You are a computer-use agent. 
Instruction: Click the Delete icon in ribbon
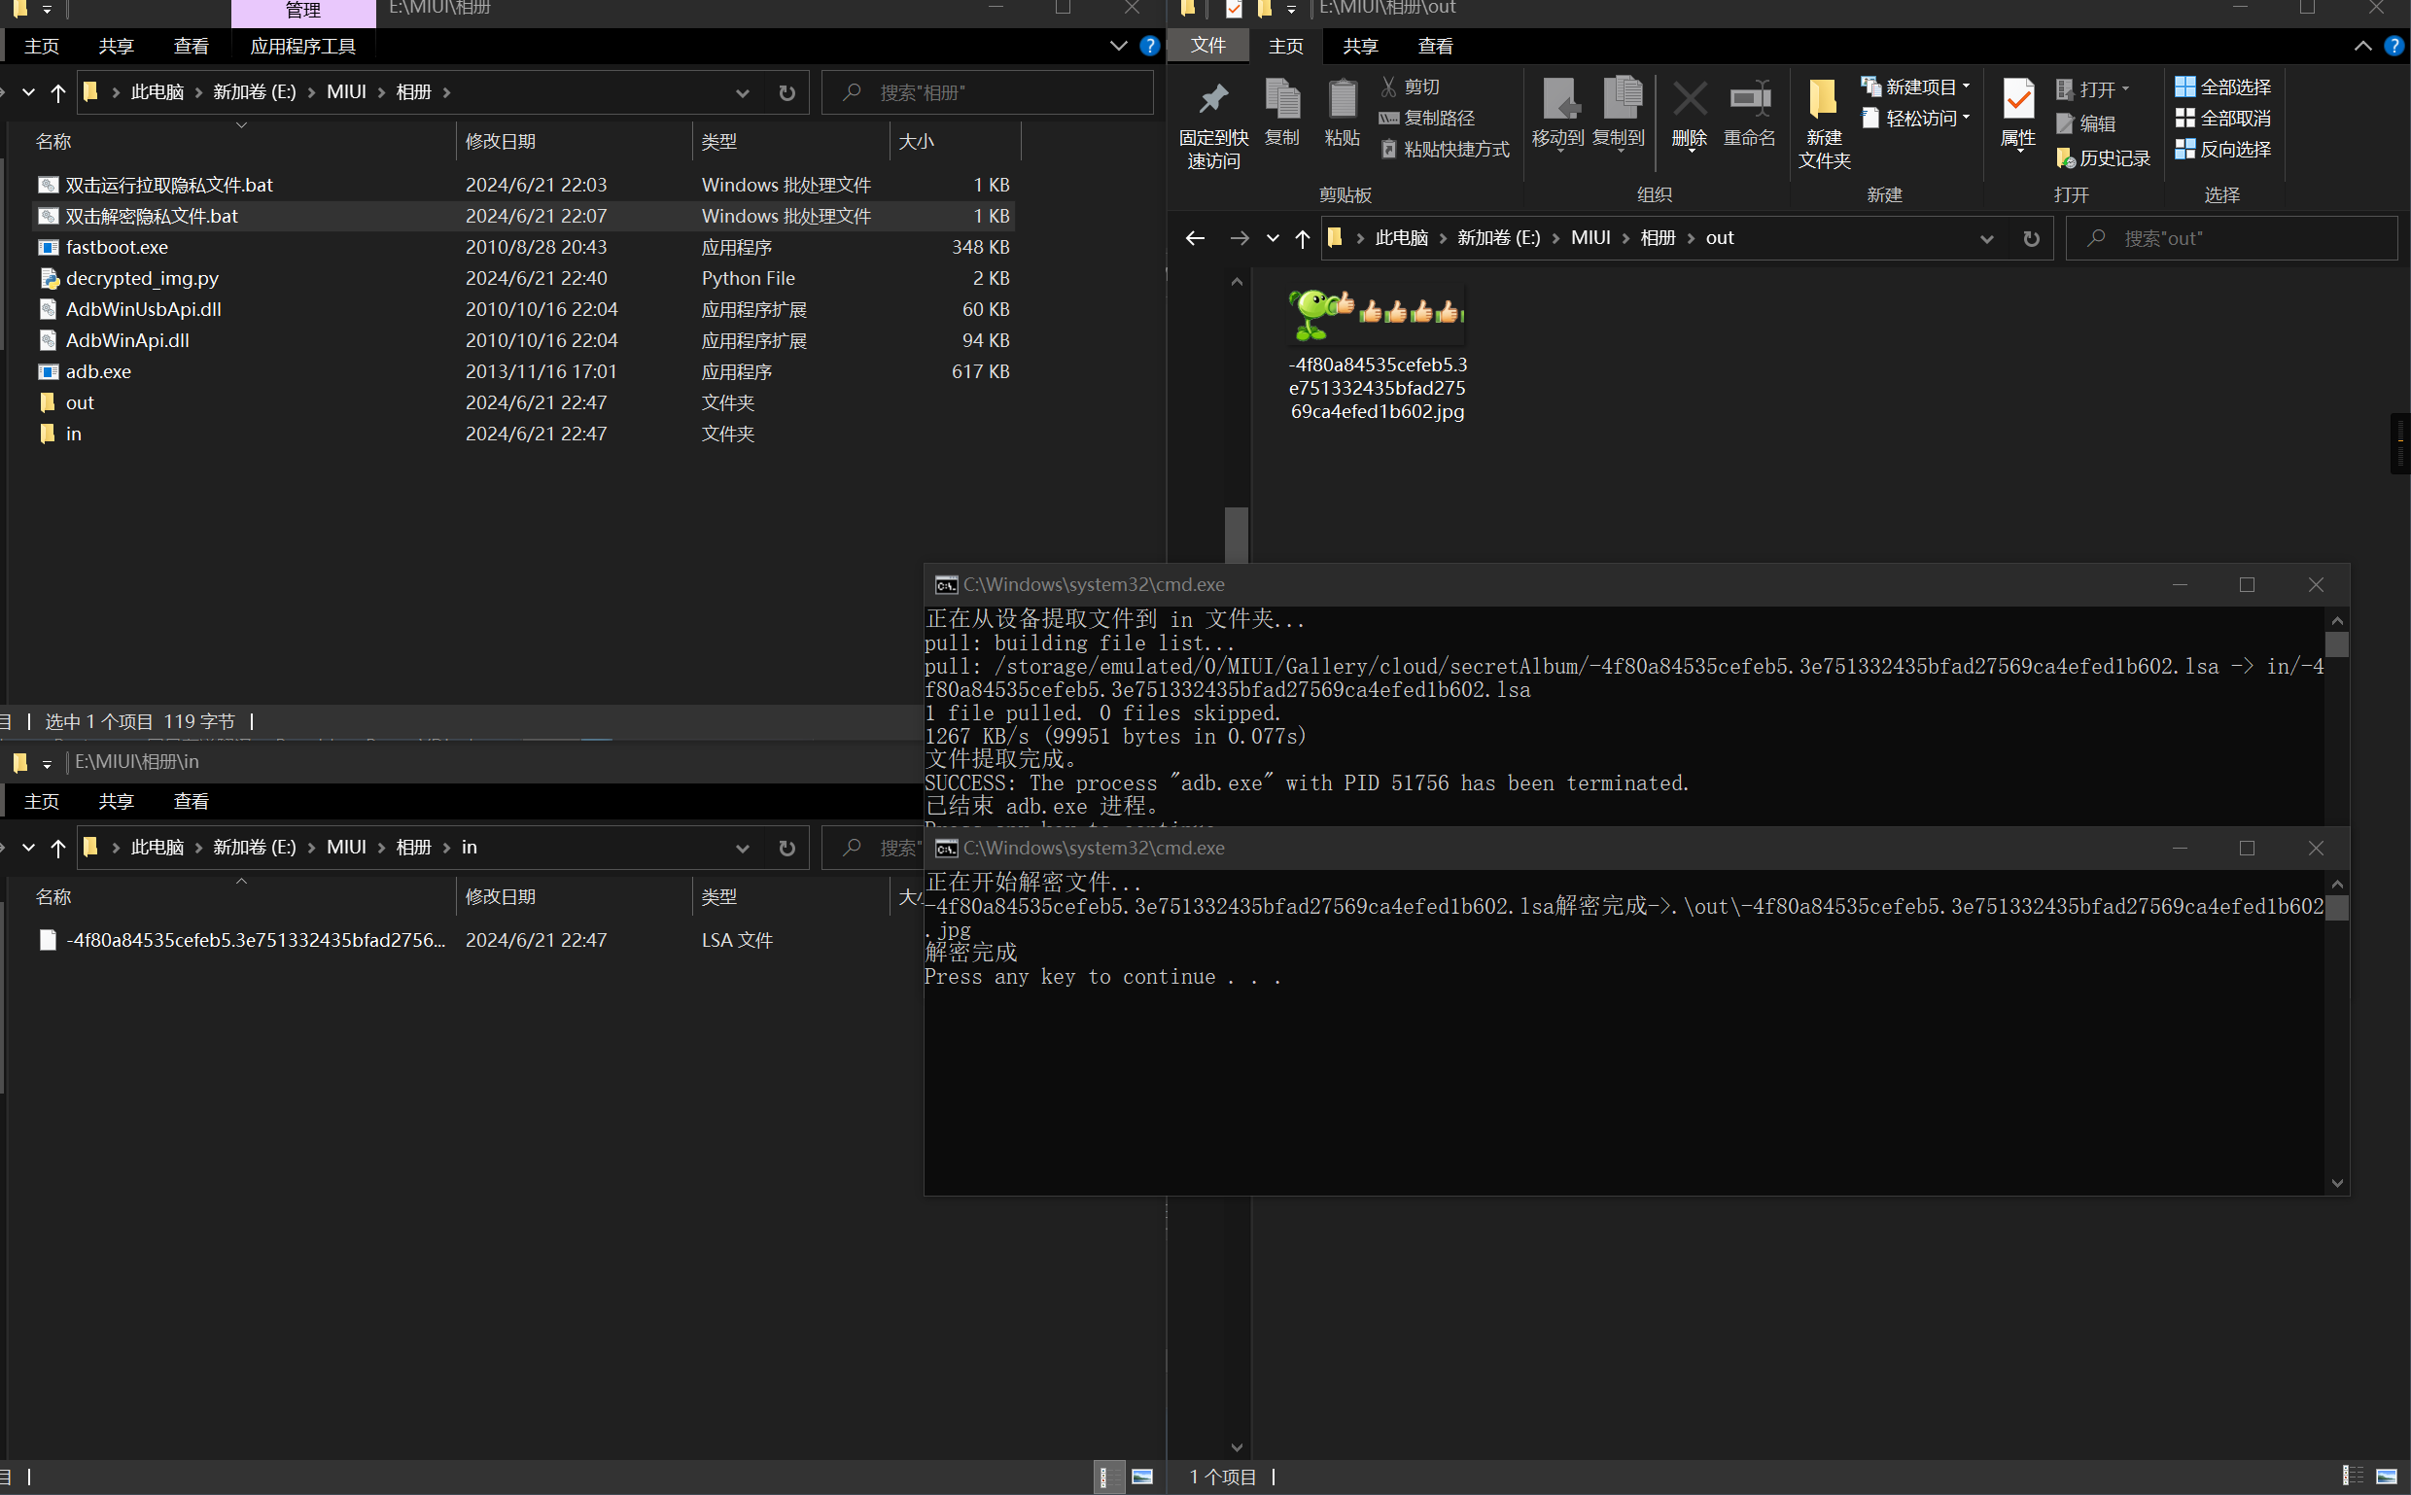pyautogui.click(x=1688, y=100)
